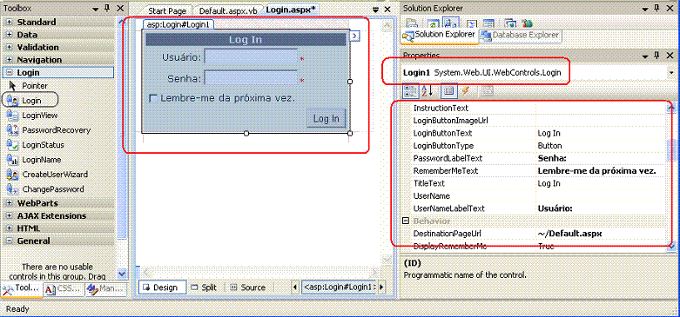Click the Usuário text field
This screenshot has height=317, width=680.
[251, 56]
